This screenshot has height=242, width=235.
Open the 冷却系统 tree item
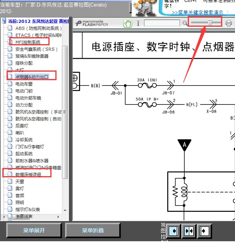(x=24, y=140)
